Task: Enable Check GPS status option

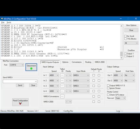Action: pos(108,95)
